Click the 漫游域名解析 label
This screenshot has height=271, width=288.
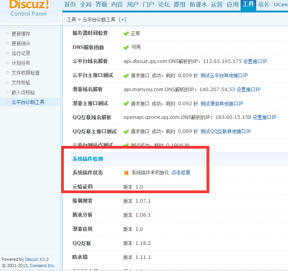click(x=88, y=89)
